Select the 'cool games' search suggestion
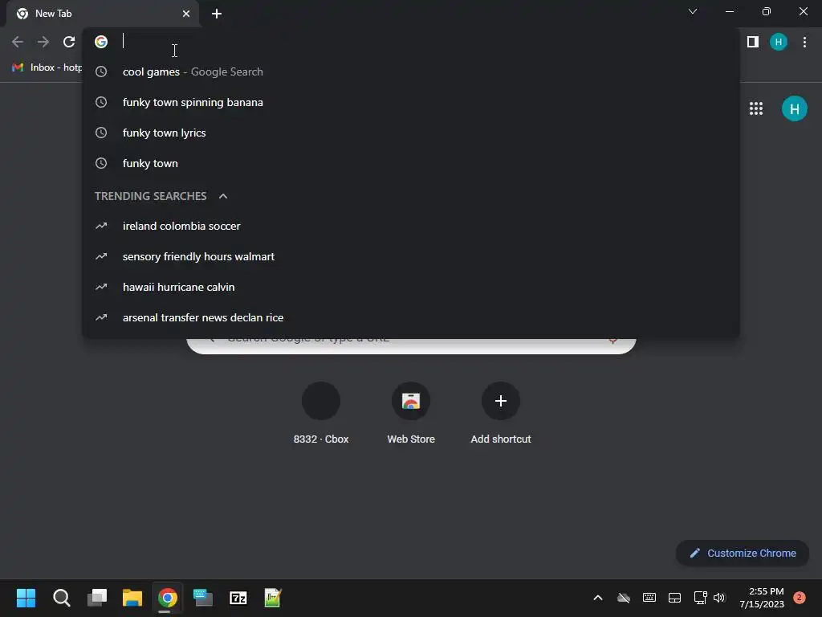This screenshot has width=822, height=617. pyautogui.click(x=411, y=72)
